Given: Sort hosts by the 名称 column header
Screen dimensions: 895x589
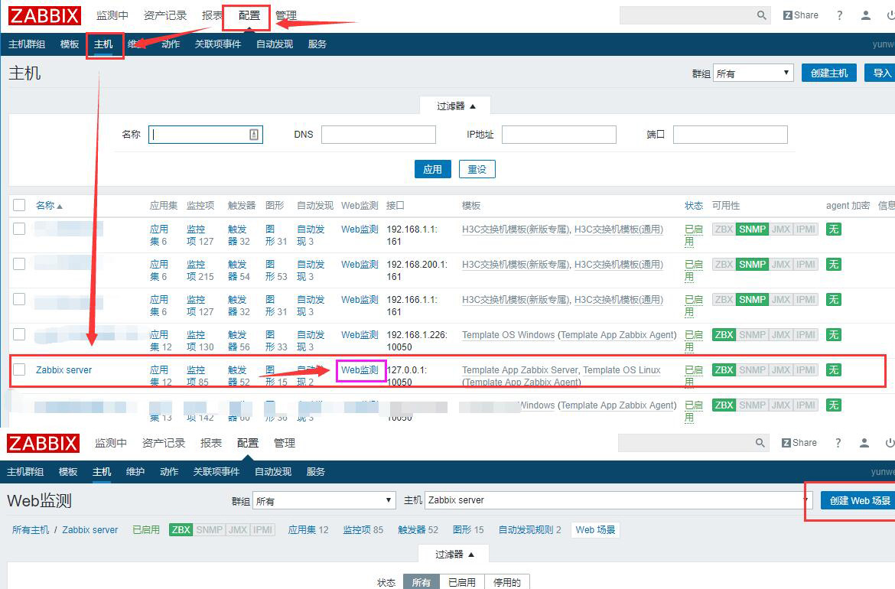Looking at the screenshot, I should point(49,206).
